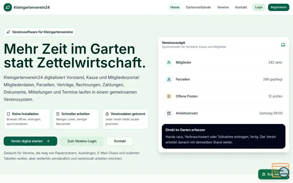Click the '288 gepflegt' value
The image size is (293, 183).
click(x=272, y=79)
